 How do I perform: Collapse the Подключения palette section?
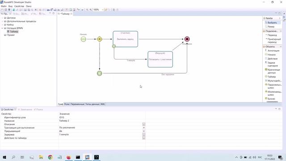281,31
